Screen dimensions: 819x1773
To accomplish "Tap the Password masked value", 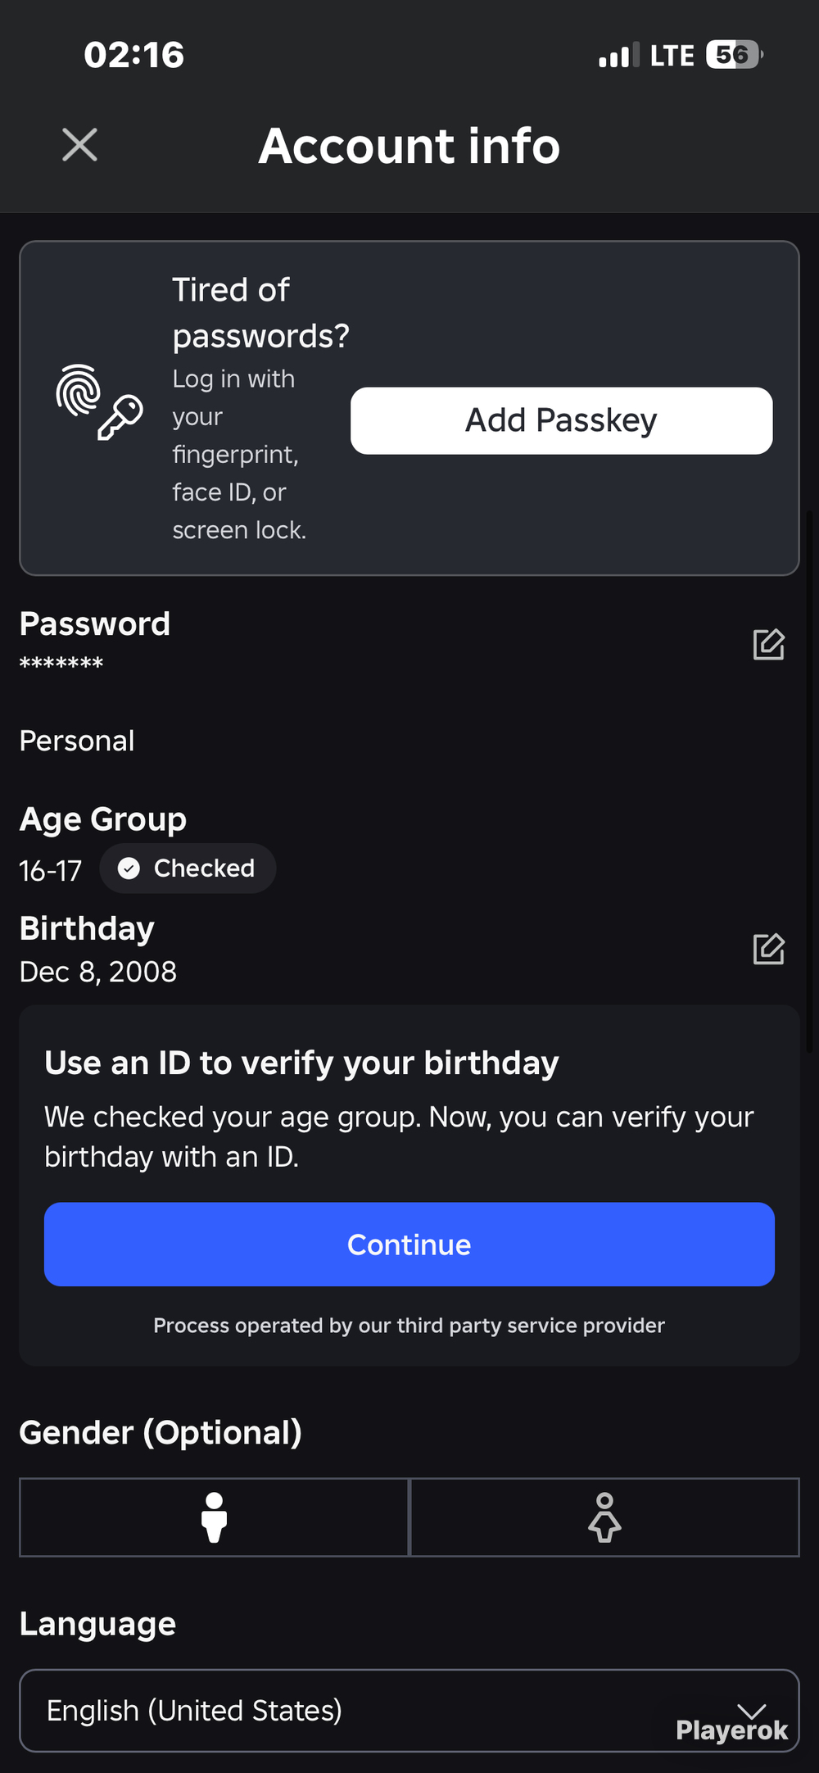I will [61, 663].
